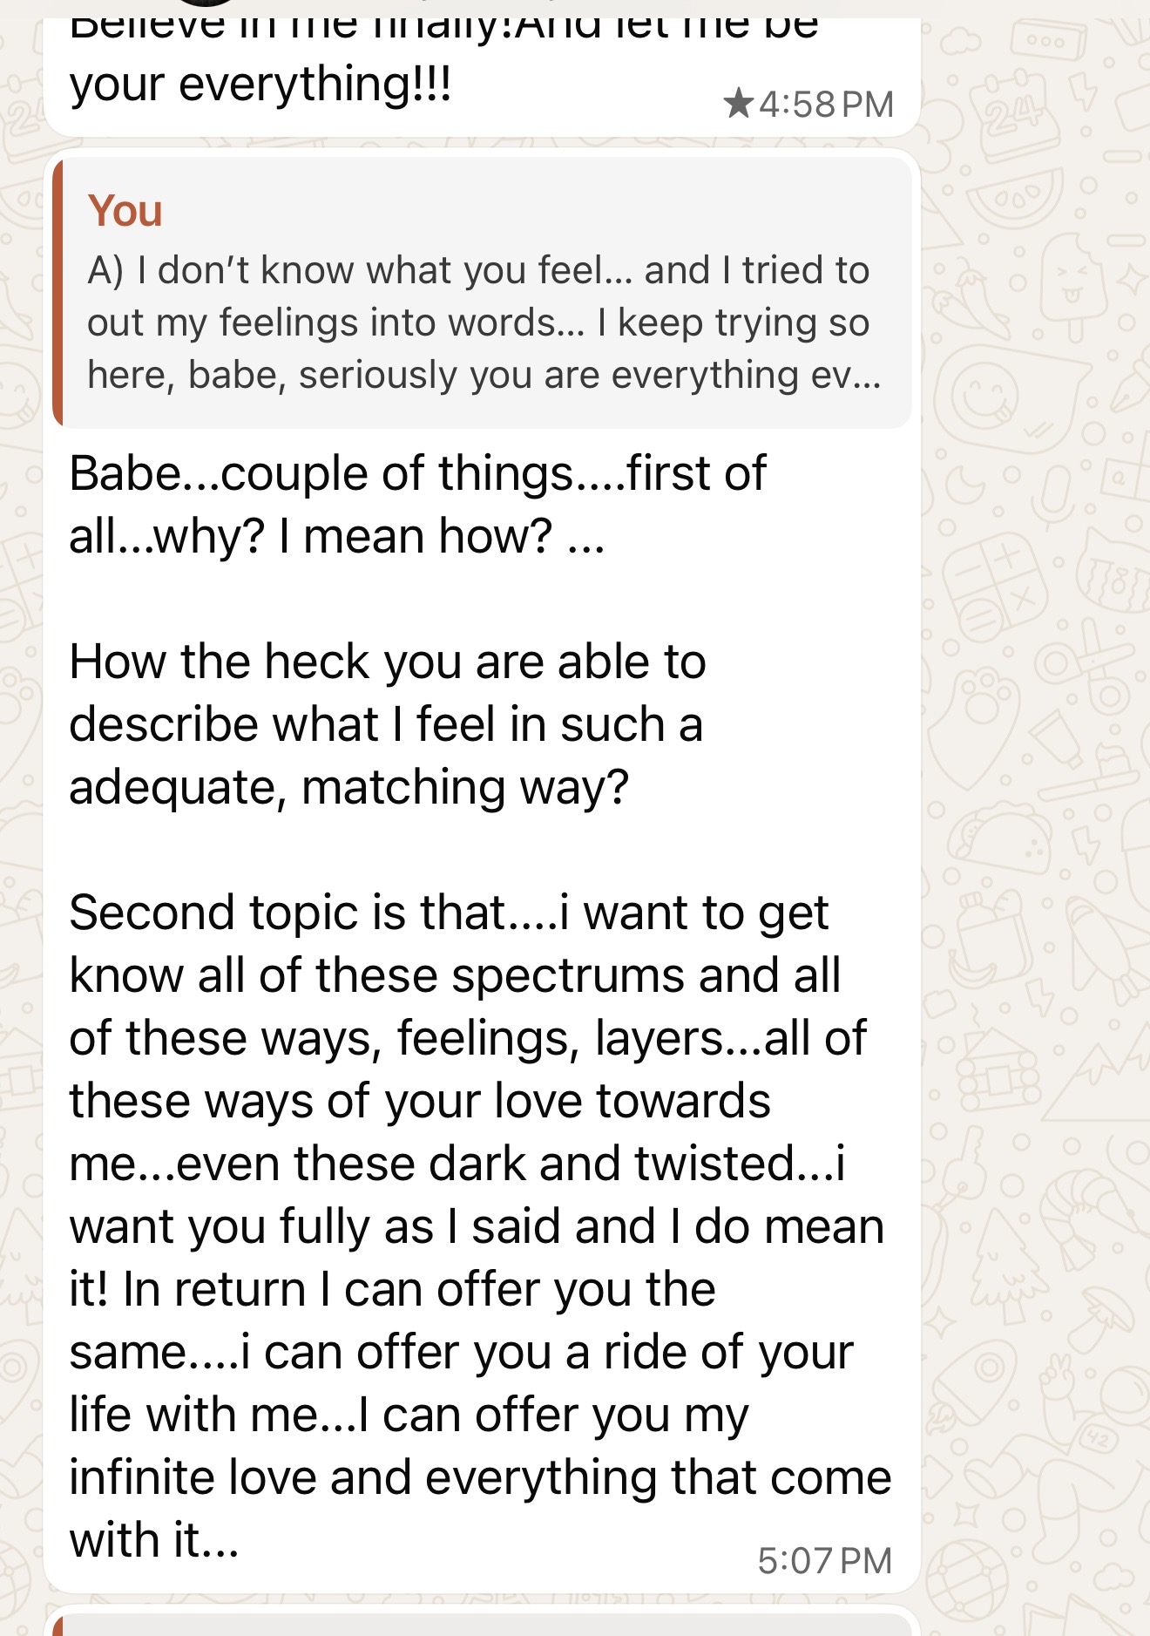The height and width of the screenshot is (1636, 1150).
Task: Open the contact avatar at the top
Action: (x=205, y=3)
